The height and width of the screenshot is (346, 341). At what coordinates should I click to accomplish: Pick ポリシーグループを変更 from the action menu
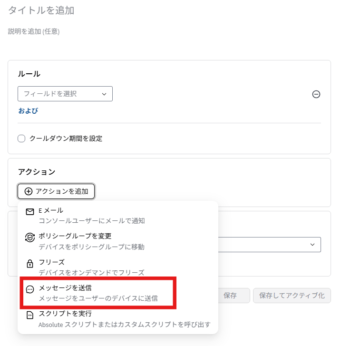tap(118, 241)
